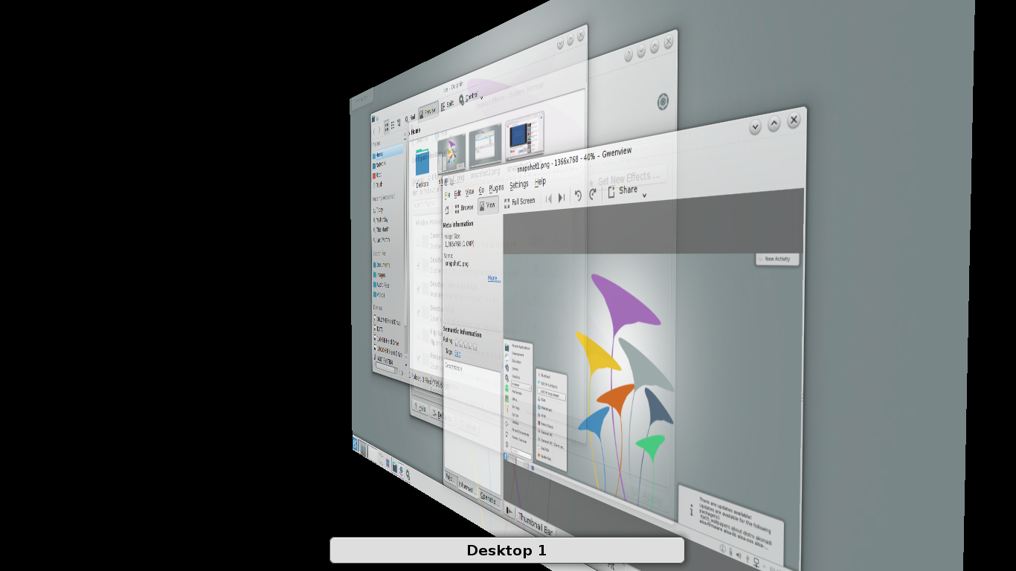Viewport: 1016px width, 571px height.
Task: Switch Gwenview to Browse mode
Action: 463,208
